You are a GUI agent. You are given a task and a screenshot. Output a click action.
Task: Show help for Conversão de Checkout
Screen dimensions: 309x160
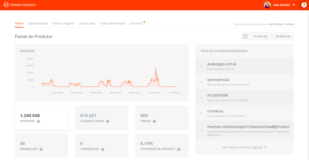click(179, 149)
